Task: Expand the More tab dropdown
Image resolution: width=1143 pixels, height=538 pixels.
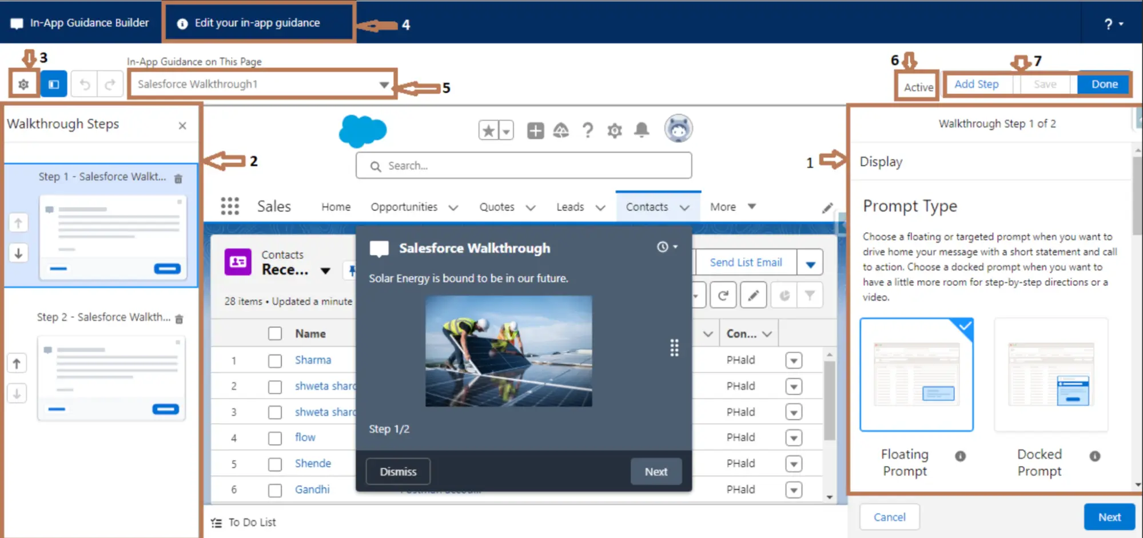Action: [x=752, y=206]
